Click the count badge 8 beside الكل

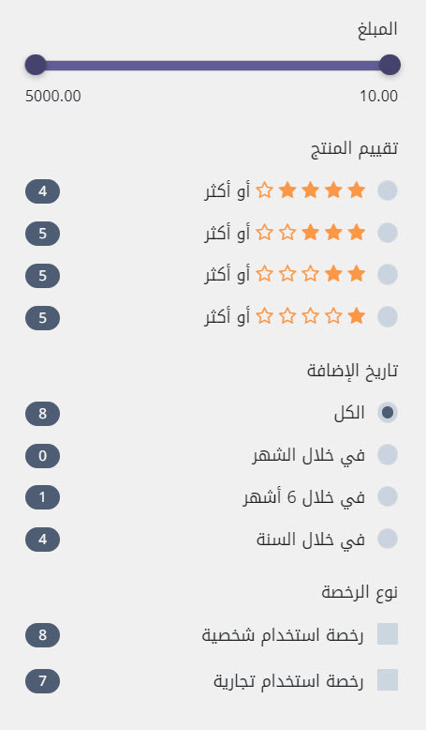point(42,414)
